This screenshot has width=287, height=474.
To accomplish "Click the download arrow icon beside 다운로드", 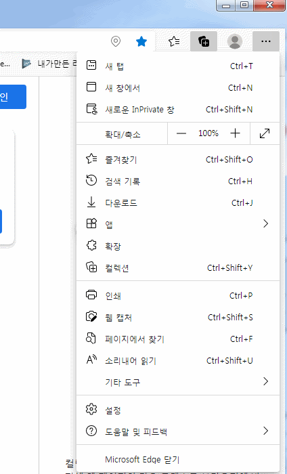I will (91, 202).
